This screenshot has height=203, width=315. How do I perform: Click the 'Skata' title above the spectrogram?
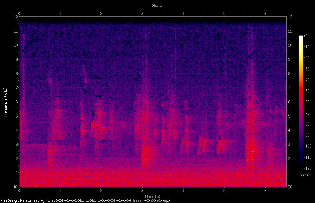click(157, 6)
